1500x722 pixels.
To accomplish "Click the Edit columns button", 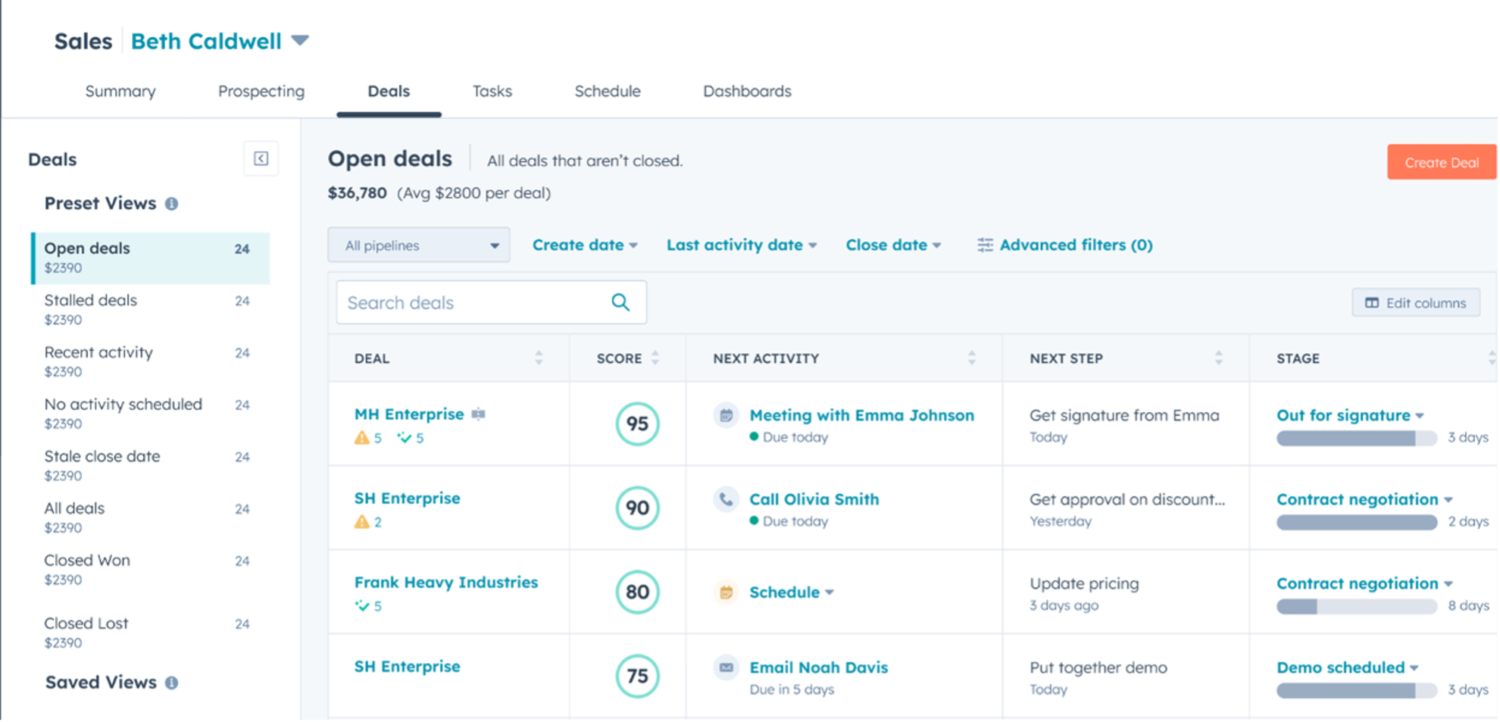I will [1416, 302].
